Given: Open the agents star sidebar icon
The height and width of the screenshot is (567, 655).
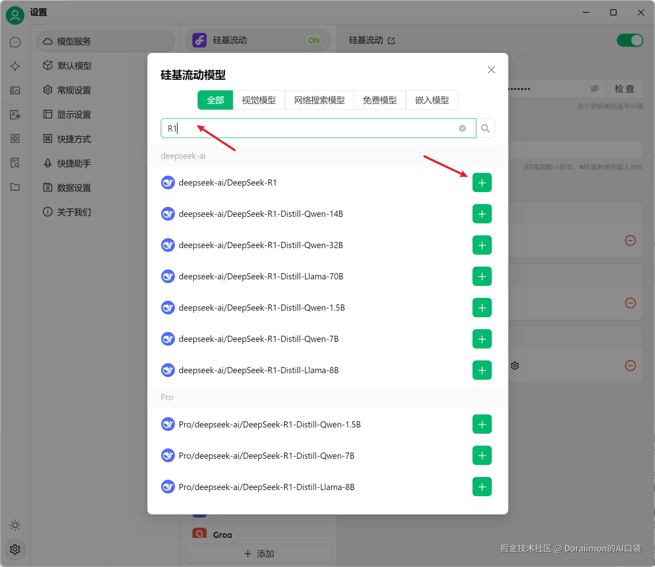Looking at the screenshot, I should pos(15,66).
